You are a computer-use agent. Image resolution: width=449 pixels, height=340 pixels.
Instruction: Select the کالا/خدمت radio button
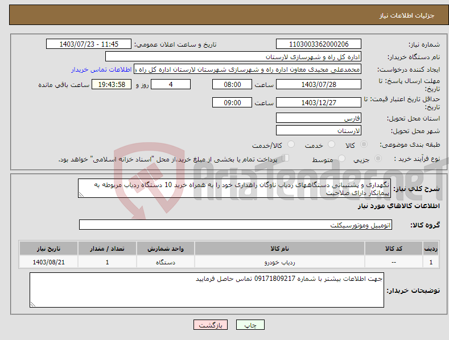[291, 144]
